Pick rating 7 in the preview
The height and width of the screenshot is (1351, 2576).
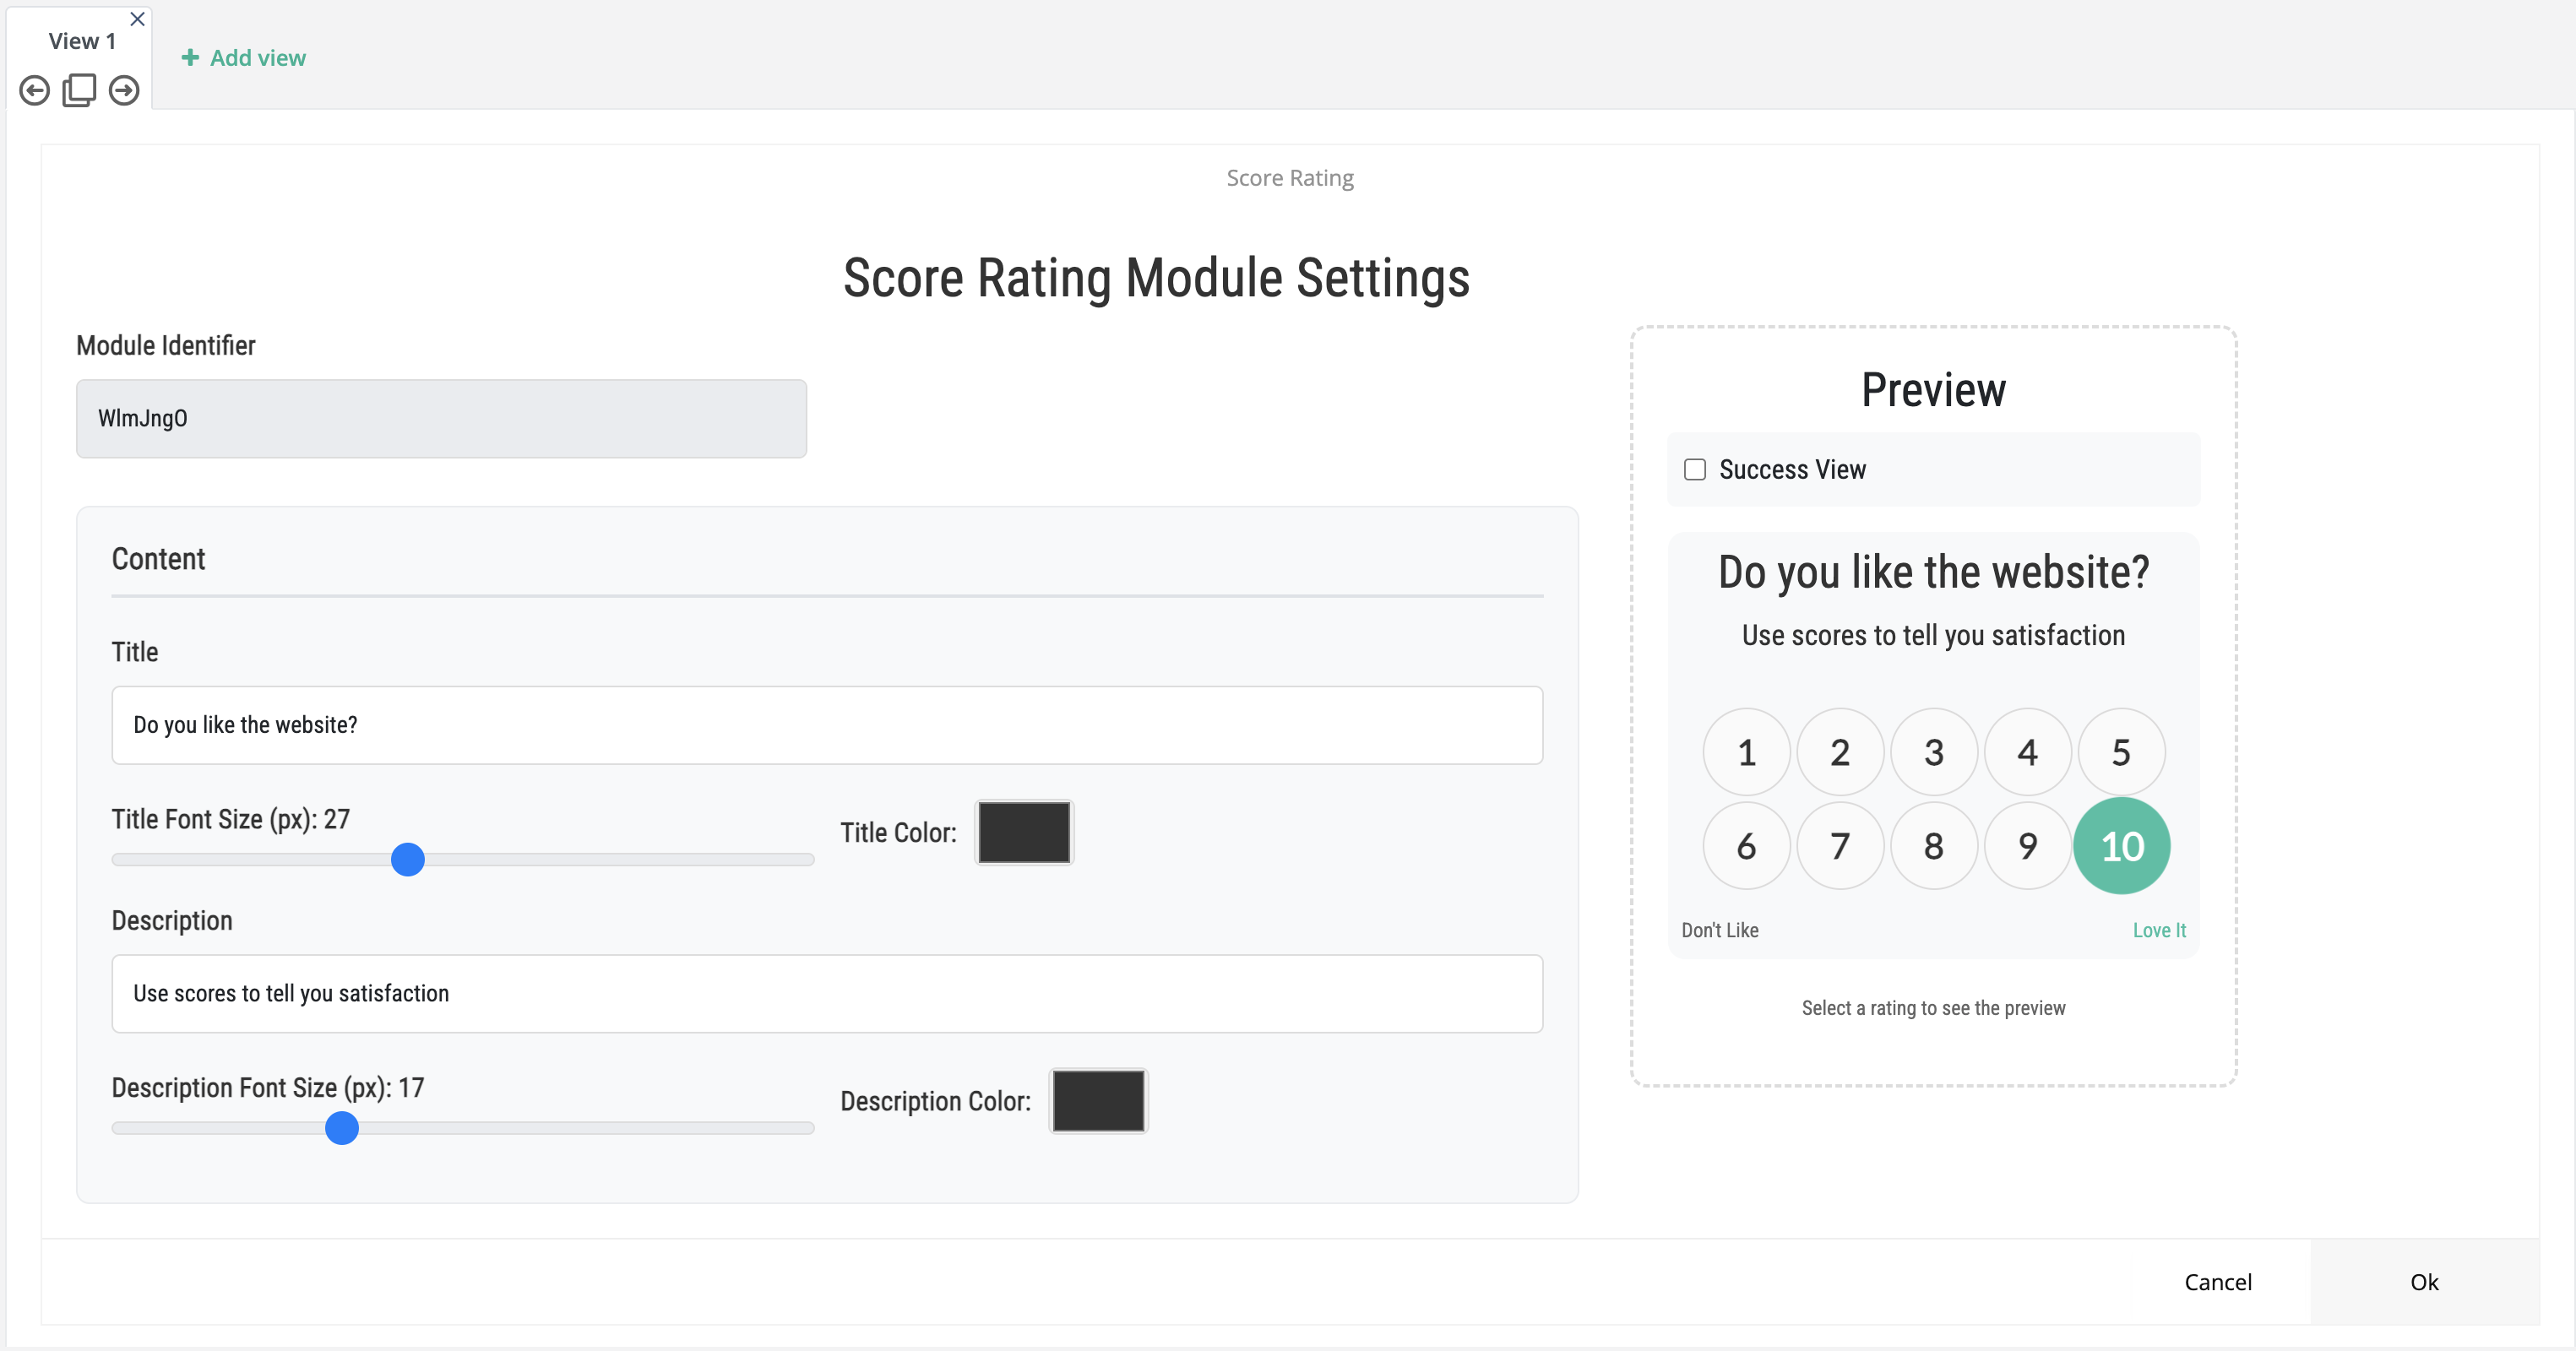tap(1840, 846)
